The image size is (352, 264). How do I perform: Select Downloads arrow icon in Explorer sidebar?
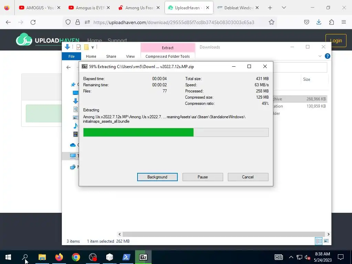click(x=76, y=101)
